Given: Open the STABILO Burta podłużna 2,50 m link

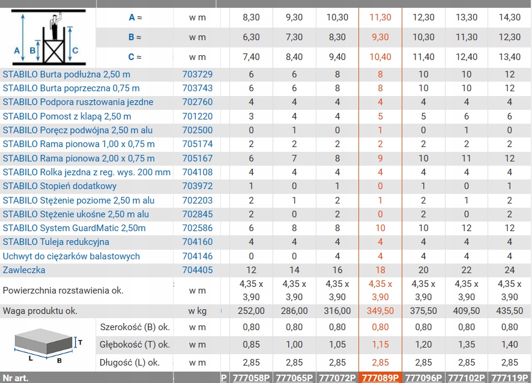Looking at the screenshot, I should point(67,74).
